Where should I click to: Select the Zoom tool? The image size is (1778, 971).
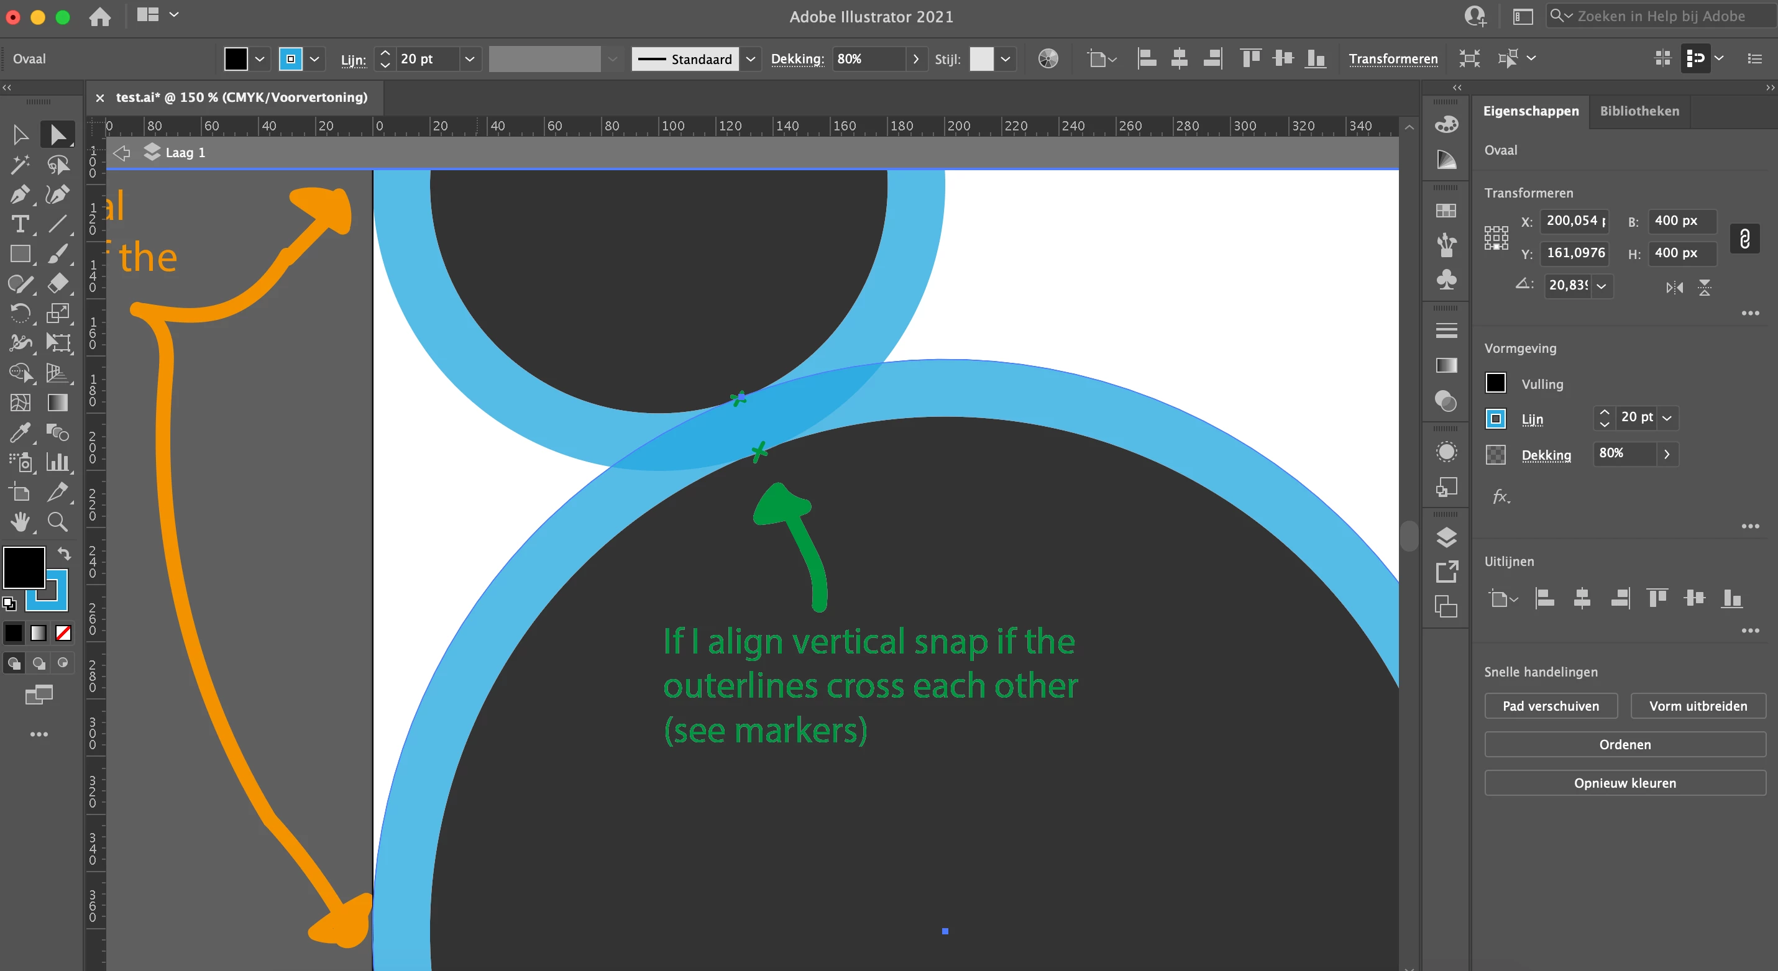coord(57,522)
